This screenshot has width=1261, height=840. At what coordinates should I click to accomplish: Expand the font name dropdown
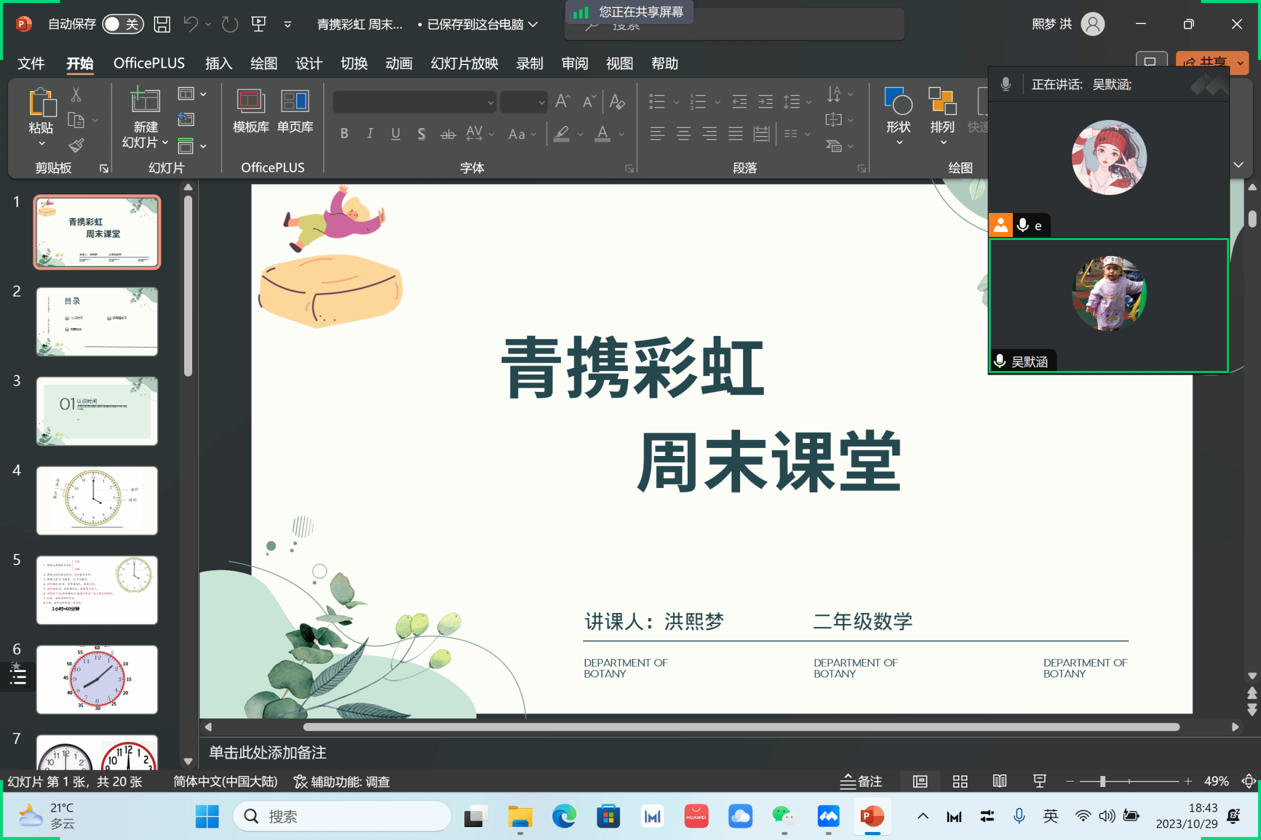(x=490, y=102)
